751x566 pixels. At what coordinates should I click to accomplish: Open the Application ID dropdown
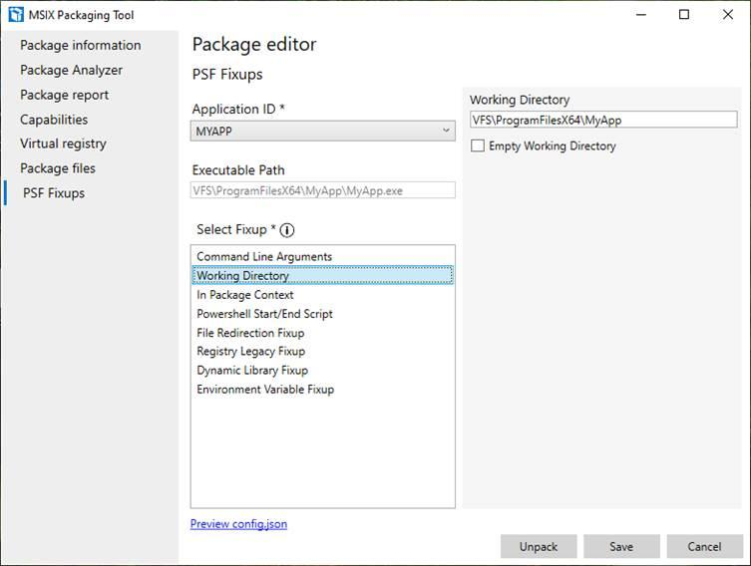[x=323, y=131]
